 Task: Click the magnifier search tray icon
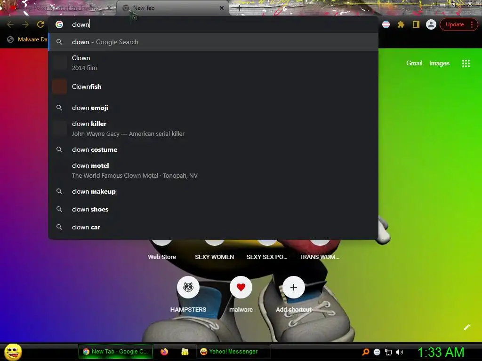365,352
